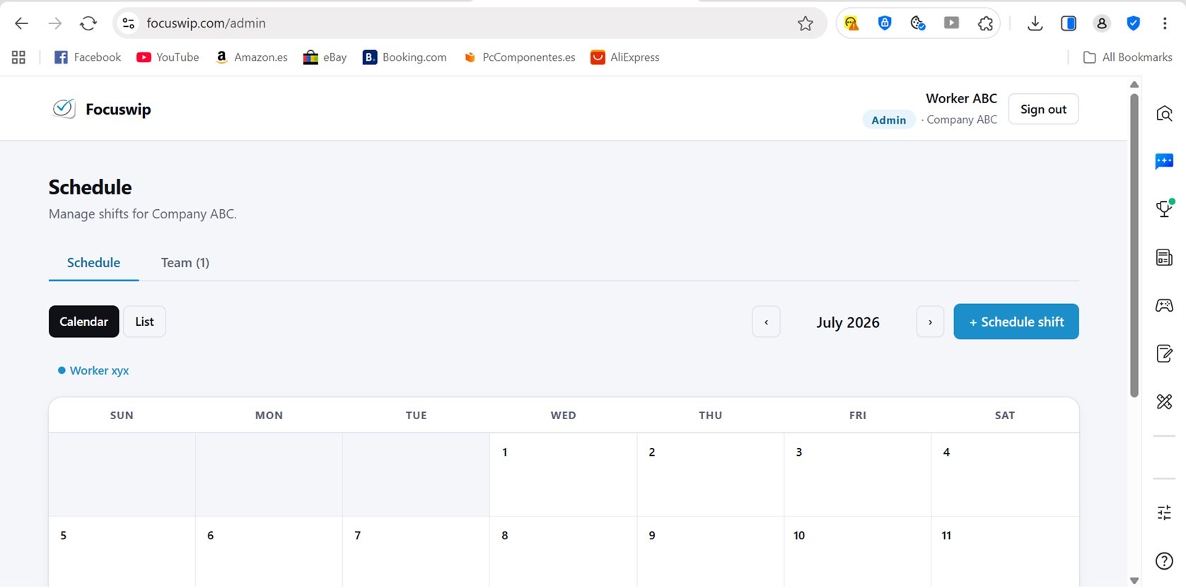Screen dimensions: 1186x588
Task: Open the All Bookmarks folder
Action: [1127, 57]
